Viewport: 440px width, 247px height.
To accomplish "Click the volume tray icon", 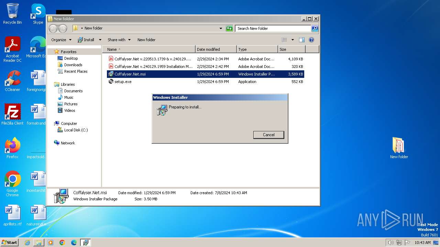I will (x=390, y=243).
